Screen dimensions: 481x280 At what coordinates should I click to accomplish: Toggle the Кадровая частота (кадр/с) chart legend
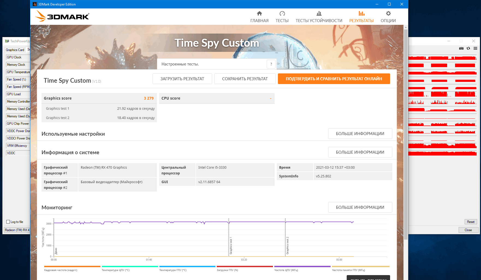click(72, 269)
